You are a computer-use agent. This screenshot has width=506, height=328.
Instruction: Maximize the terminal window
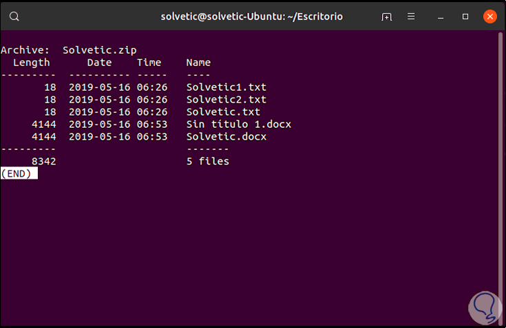465,16
